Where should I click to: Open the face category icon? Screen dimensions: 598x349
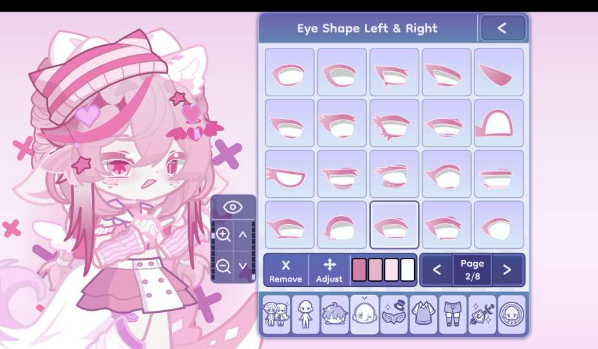364,314
